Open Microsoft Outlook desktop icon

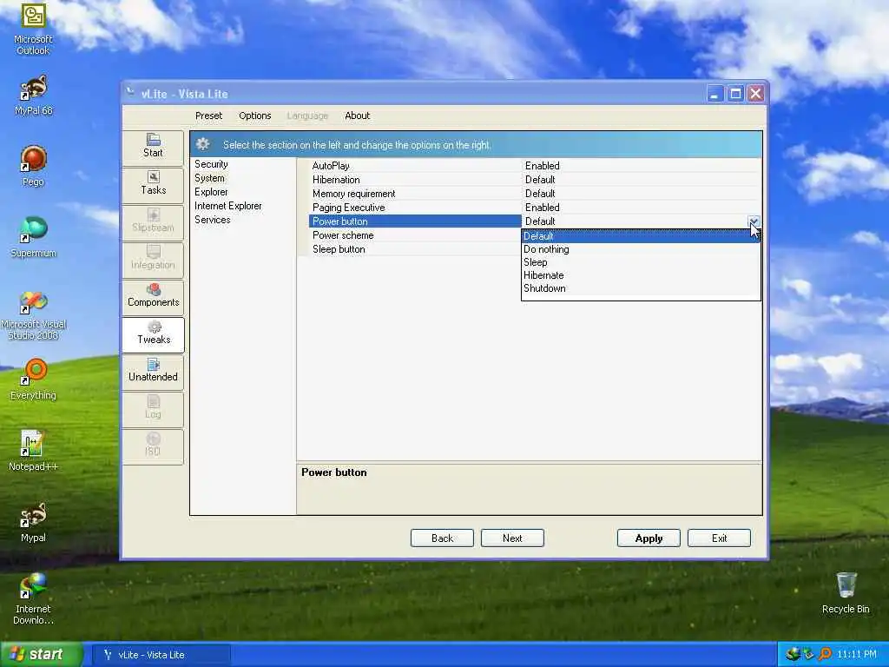tap(33, 29)
